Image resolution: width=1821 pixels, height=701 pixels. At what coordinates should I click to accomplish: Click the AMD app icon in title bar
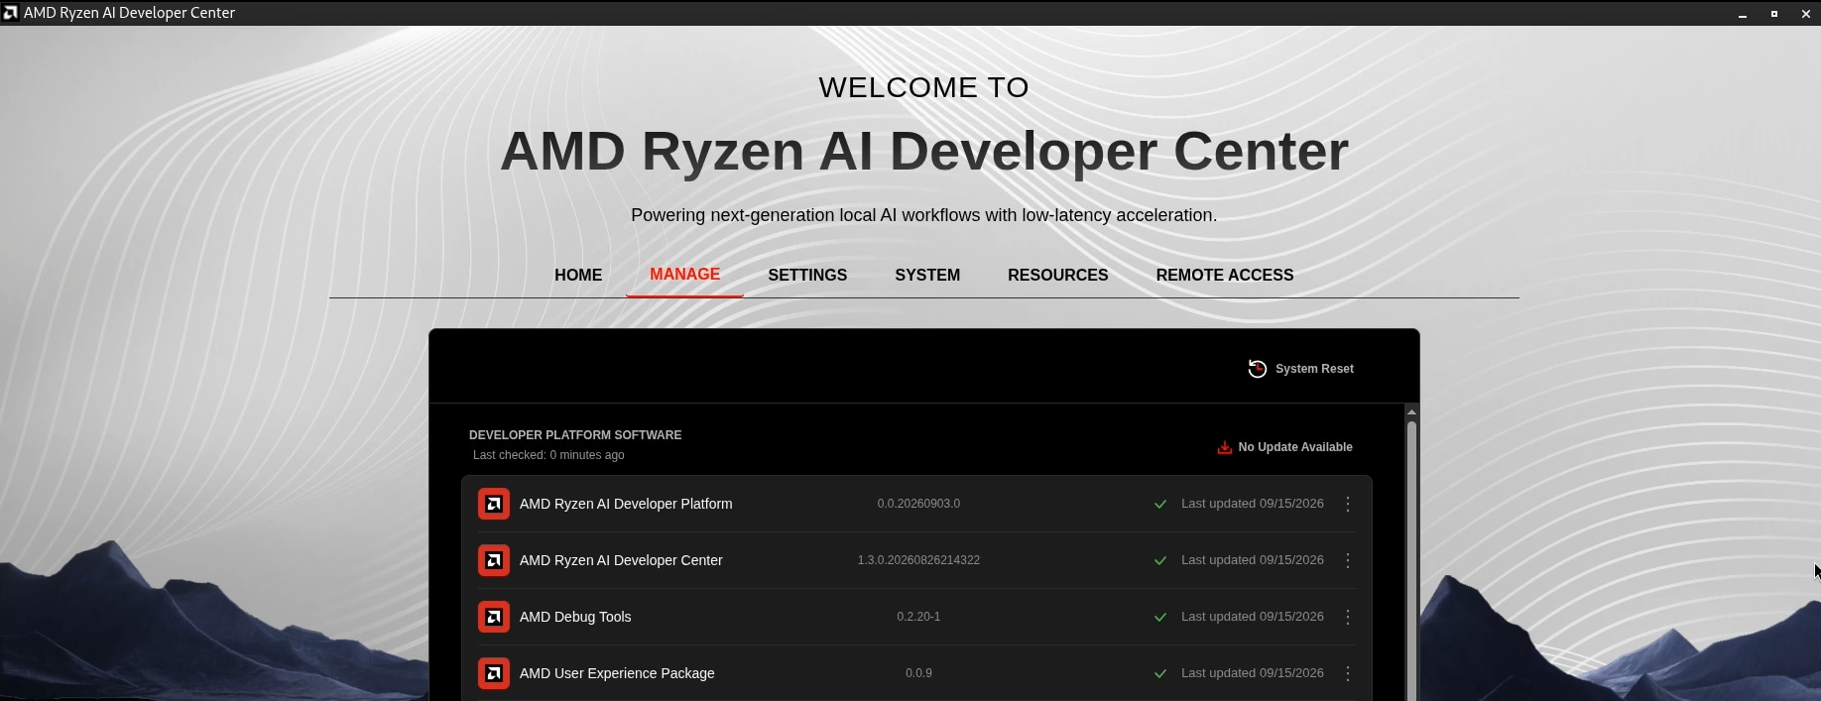tap(10, 13)
